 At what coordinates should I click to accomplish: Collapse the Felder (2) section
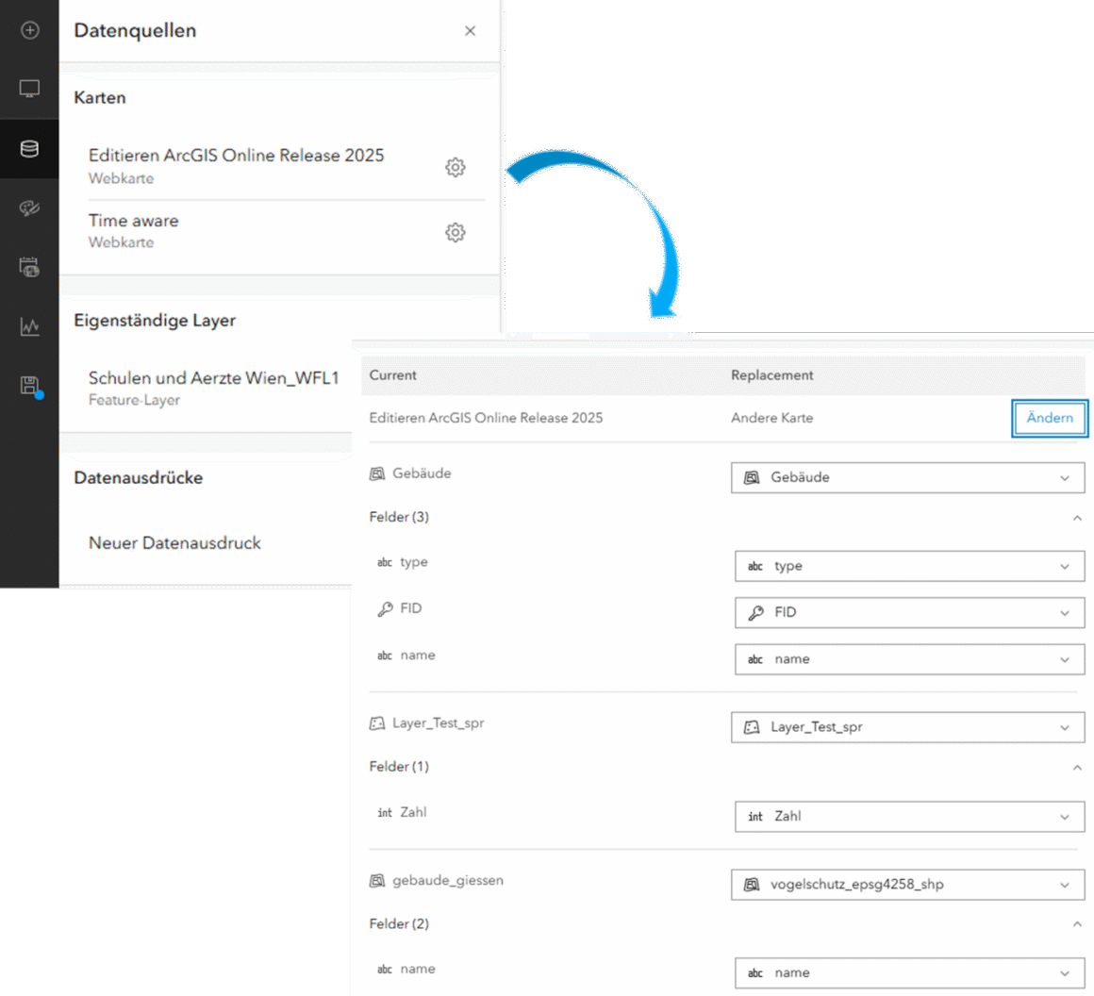tap(1077, 924)
